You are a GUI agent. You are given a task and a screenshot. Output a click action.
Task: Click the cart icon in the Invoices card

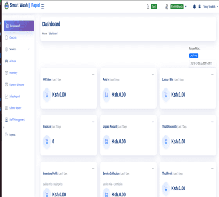pyautogui.click(x=47, y=142)
